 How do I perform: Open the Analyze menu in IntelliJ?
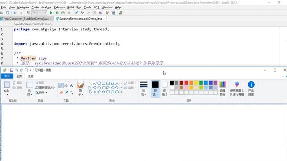[x=46, y=8]
